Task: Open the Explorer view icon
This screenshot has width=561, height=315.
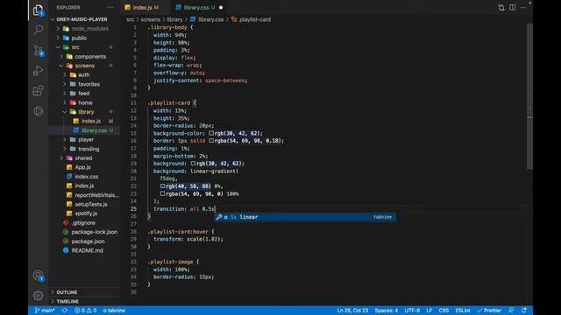Action: point(38,10)
